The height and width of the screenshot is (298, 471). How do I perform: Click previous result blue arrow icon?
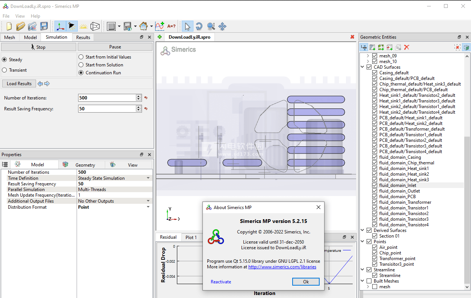[40, 84]
